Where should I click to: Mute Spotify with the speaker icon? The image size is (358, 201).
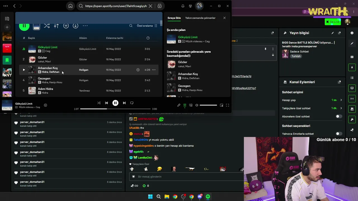197,105
